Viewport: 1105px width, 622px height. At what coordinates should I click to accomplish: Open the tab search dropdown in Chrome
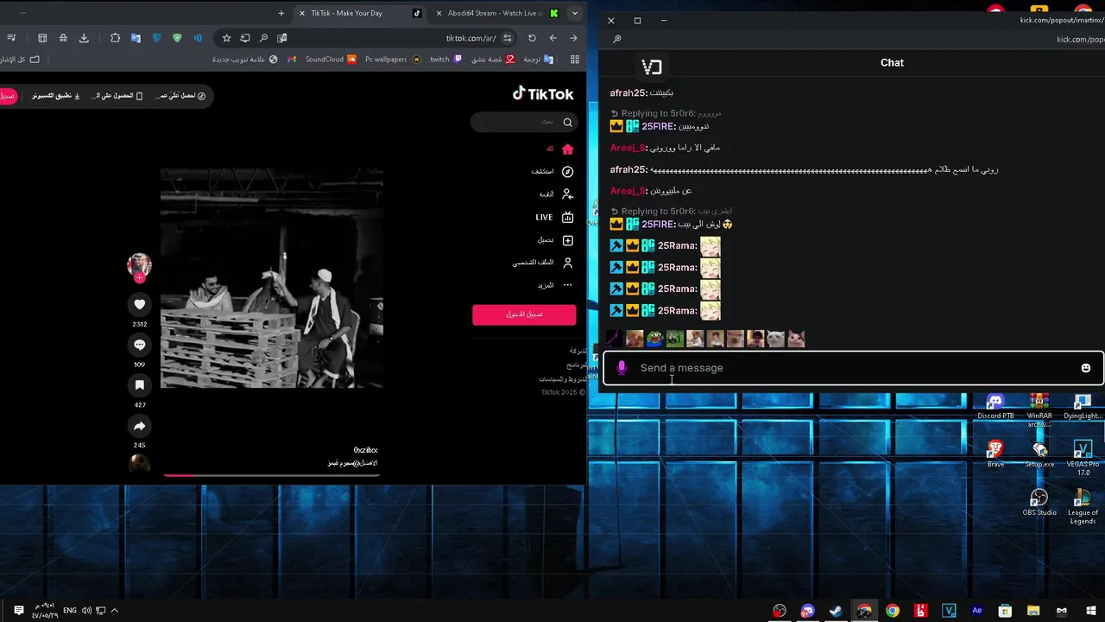(x=575, y=13)
